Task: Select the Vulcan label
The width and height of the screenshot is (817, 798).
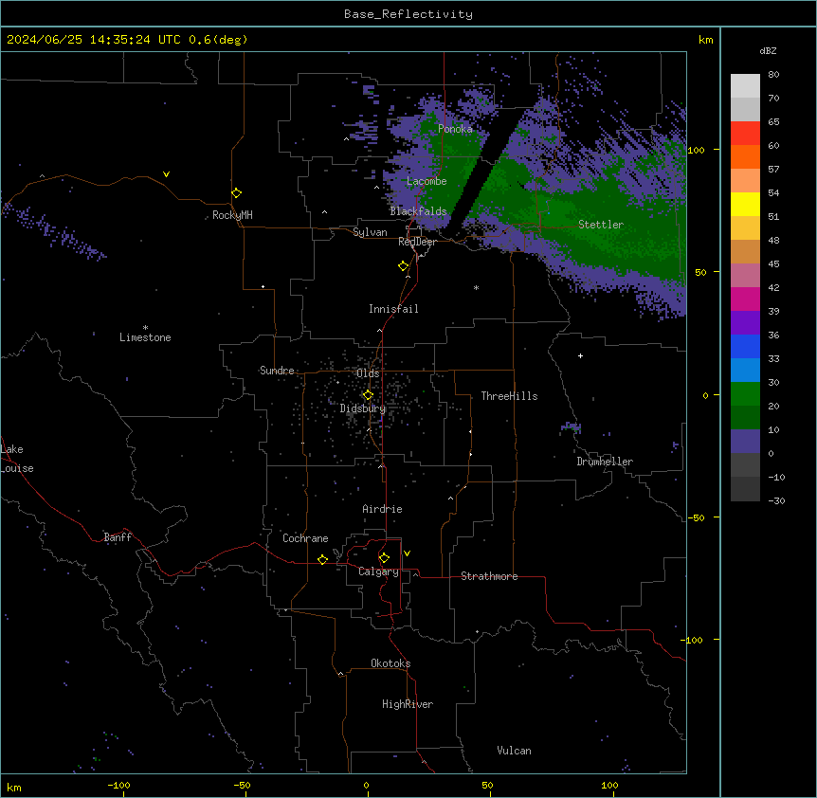Action: (x=514, y=751)
